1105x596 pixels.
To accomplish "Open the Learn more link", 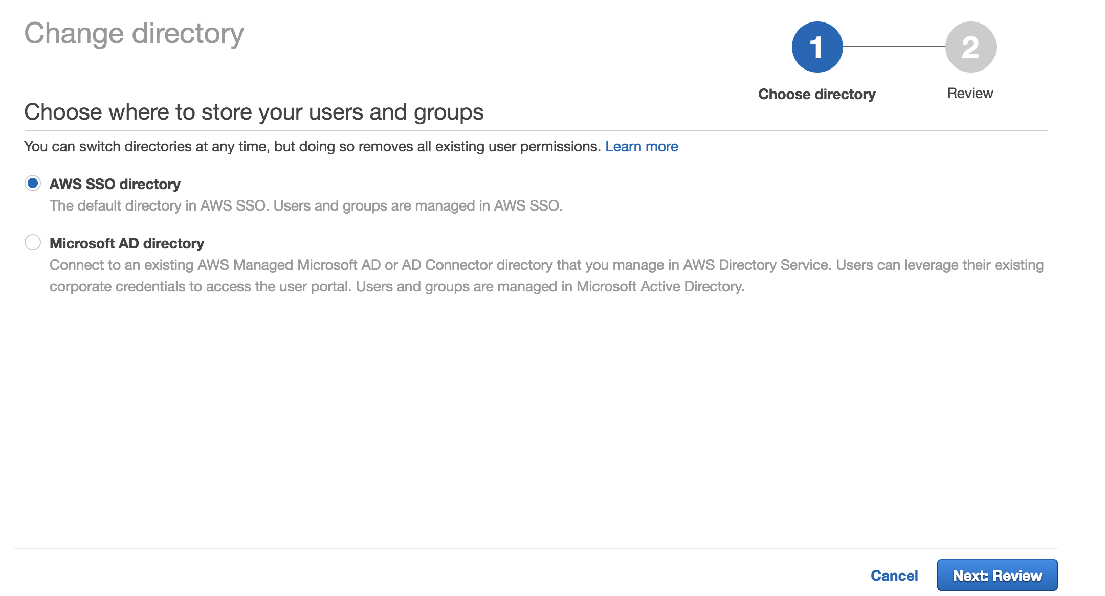I will (642, 147).
